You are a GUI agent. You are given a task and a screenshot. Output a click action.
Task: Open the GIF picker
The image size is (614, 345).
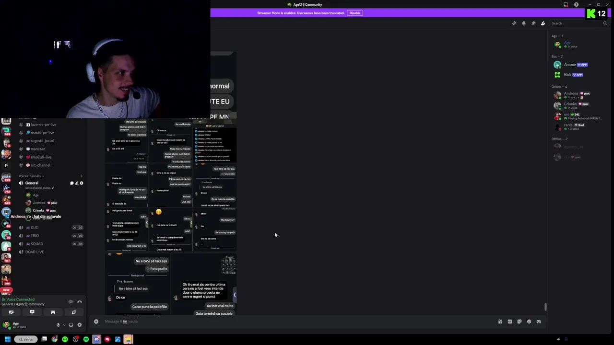(x=510, y=322)
